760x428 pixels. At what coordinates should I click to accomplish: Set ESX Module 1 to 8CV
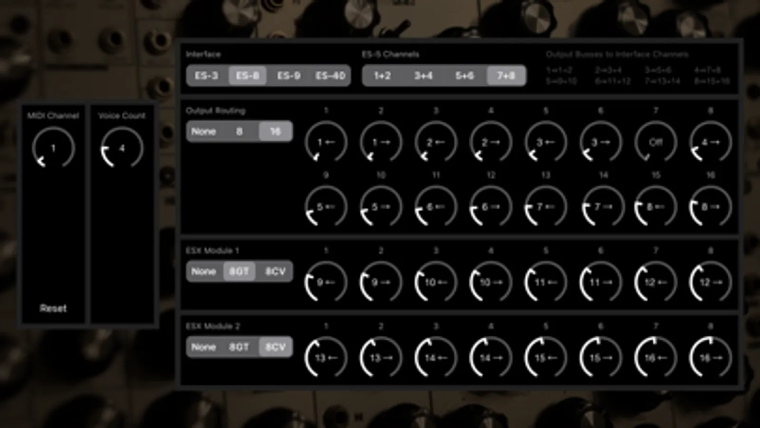(x=275, y=272)
